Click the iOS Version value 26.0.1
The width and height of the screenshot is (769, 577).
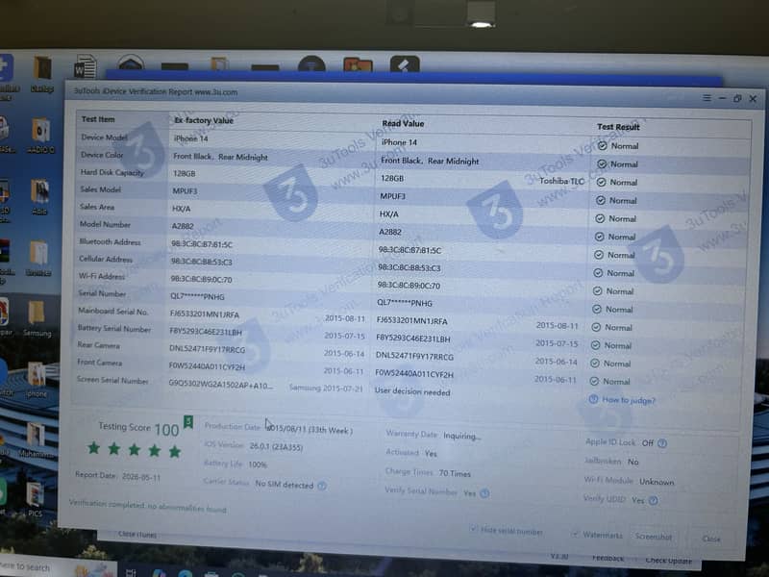[276, 446]
